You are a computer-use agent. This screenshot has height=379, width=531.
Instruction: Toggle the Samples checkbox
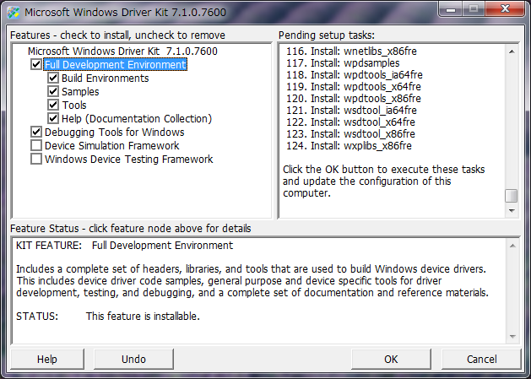pos(53,92)
